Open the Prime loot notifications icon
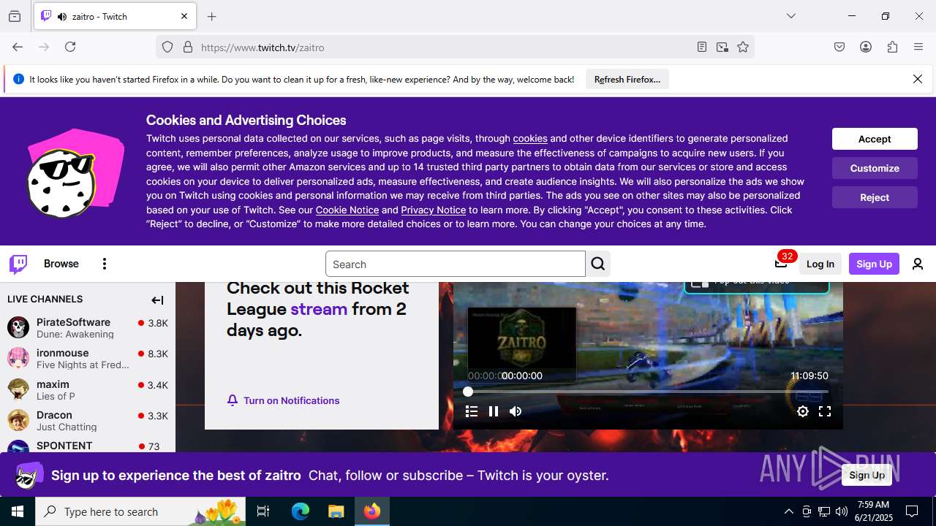 click(x=781, y=264)
